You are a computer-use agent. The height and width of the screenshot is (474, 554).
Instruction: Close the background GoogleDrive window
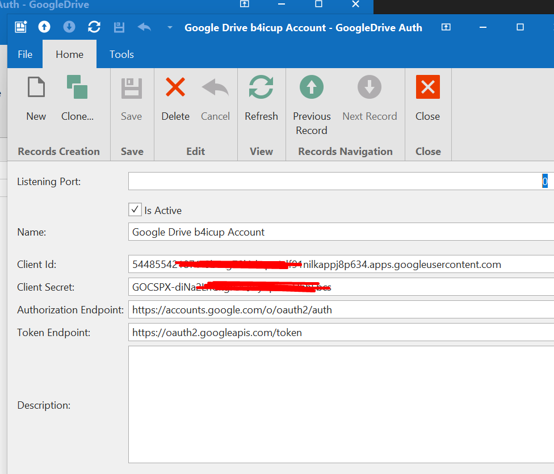tap(356, 4)
